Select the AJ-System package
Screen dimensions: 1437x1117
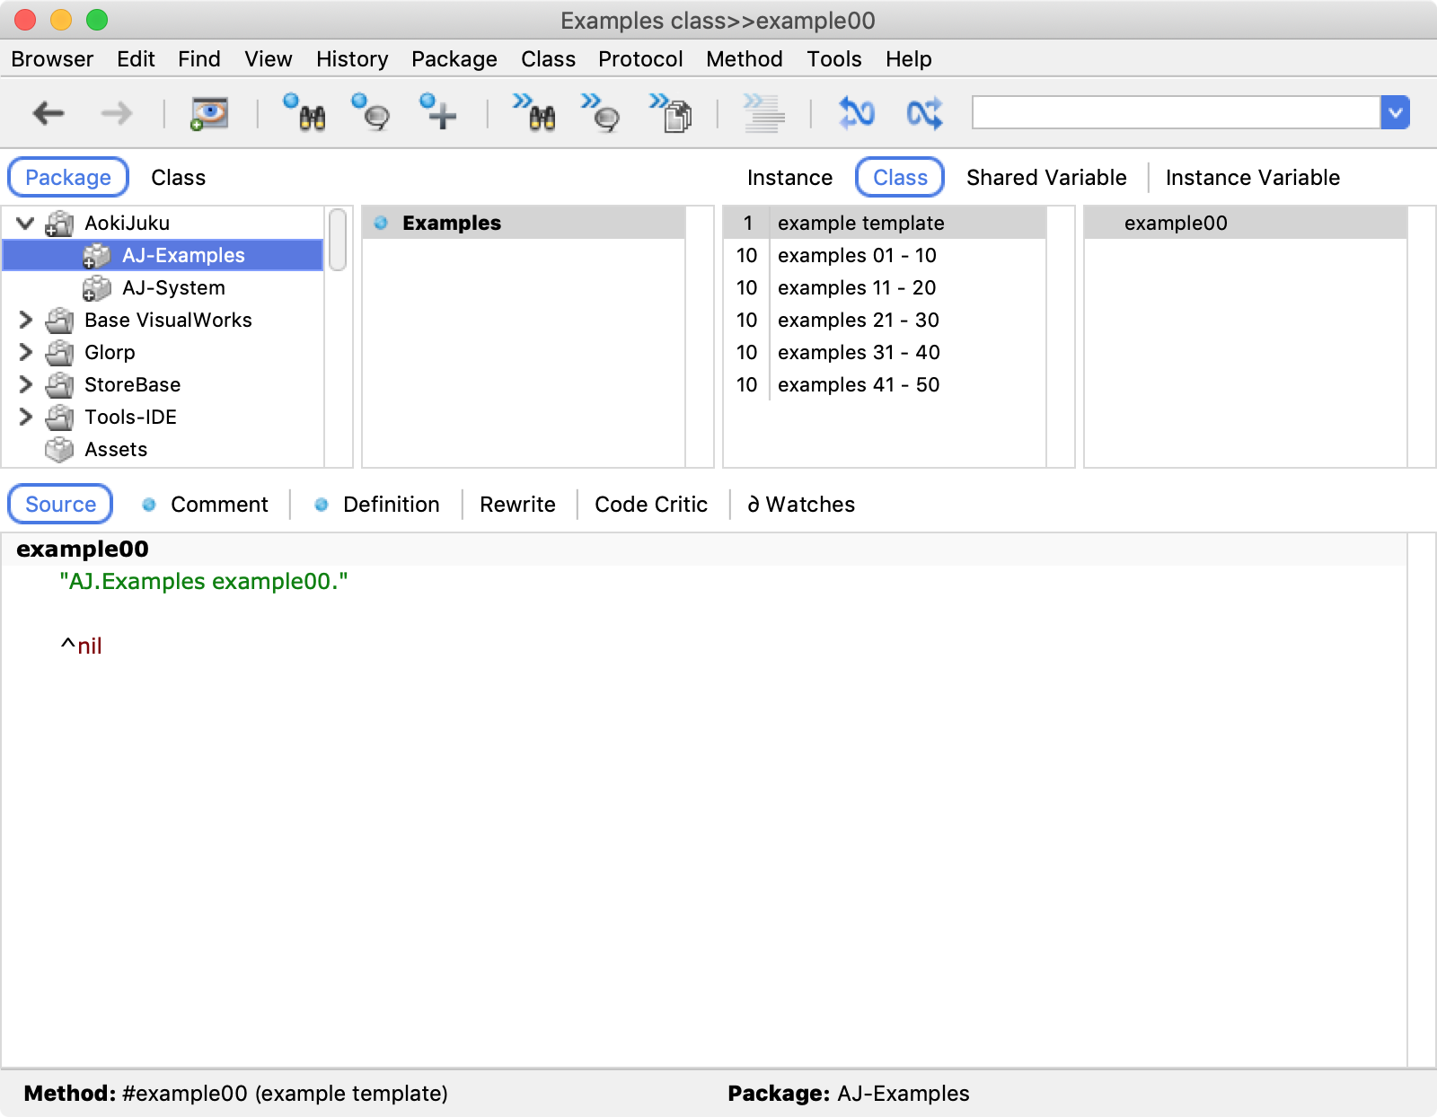click(x=163, y=287)
